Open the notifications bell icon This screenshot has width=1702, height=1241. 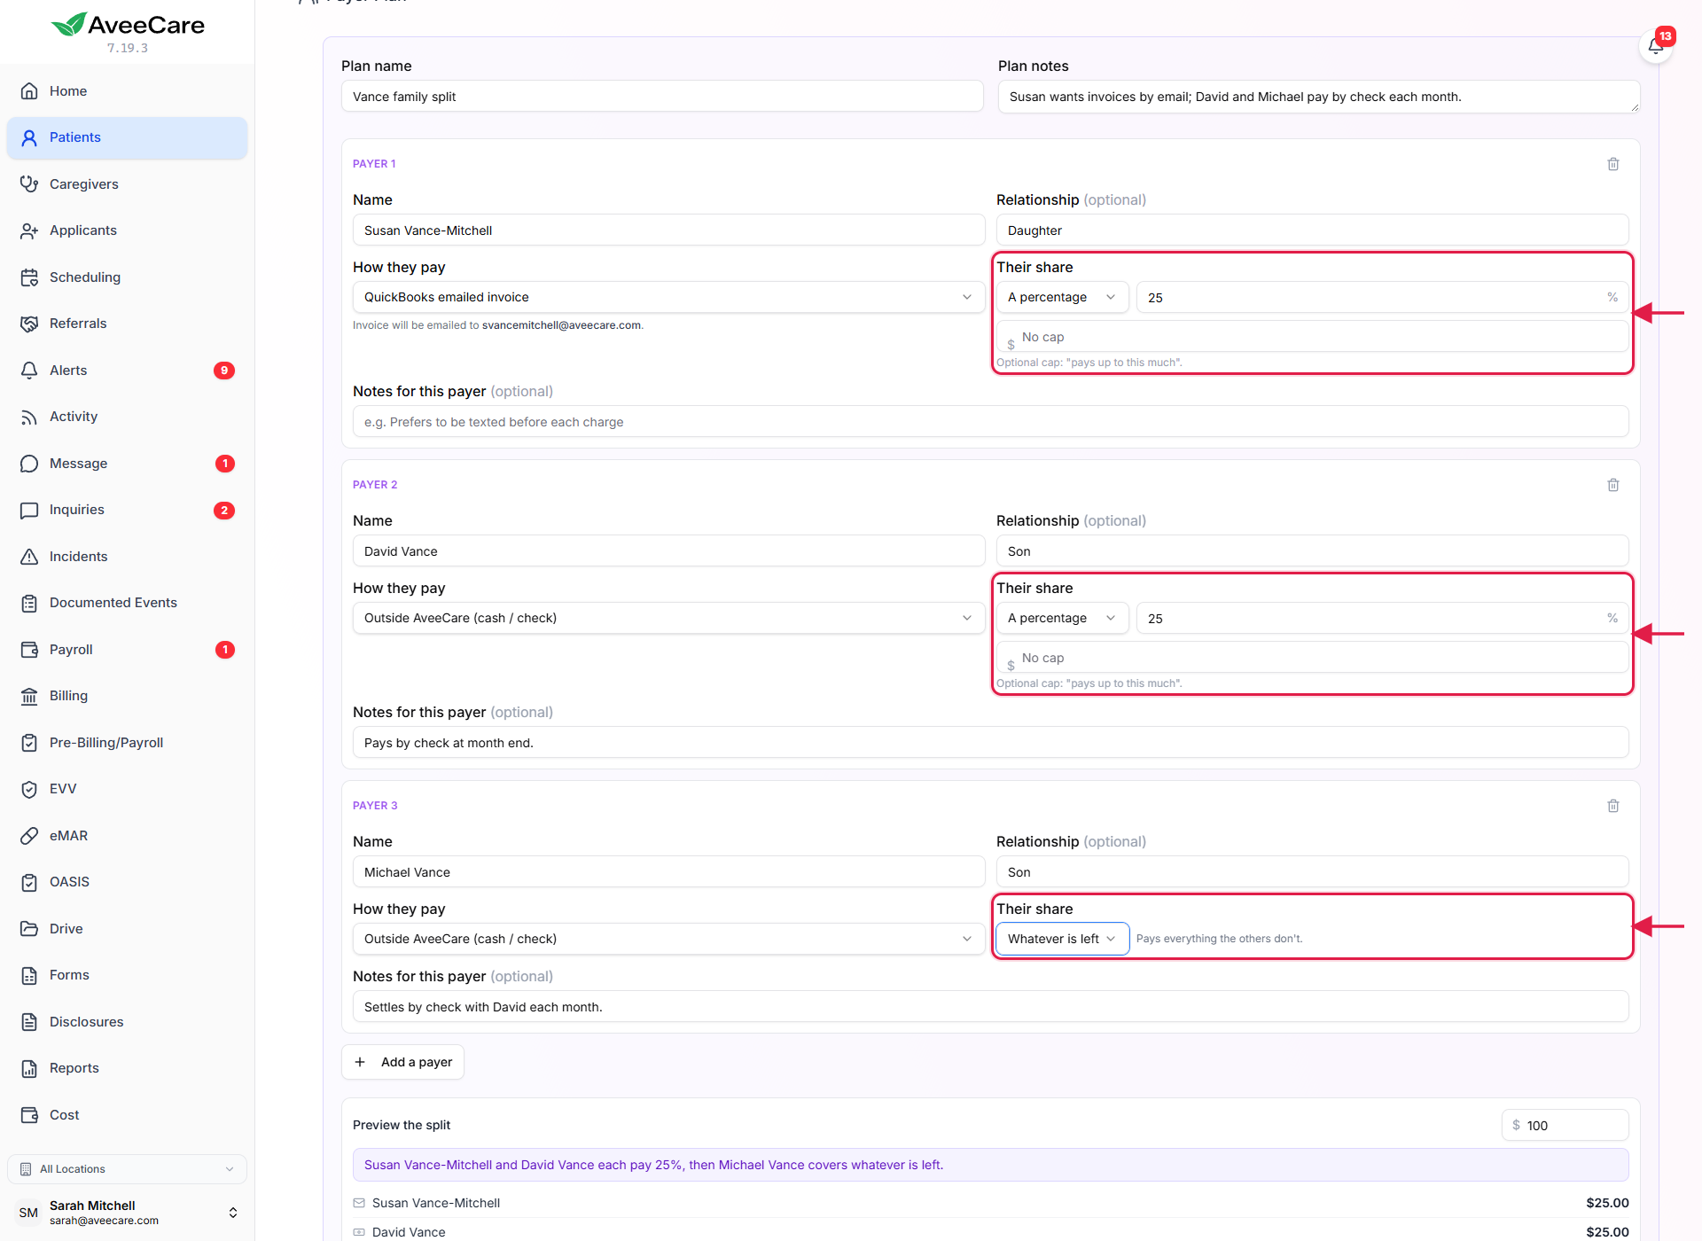pyautogui.click(x=1655, y=46)
